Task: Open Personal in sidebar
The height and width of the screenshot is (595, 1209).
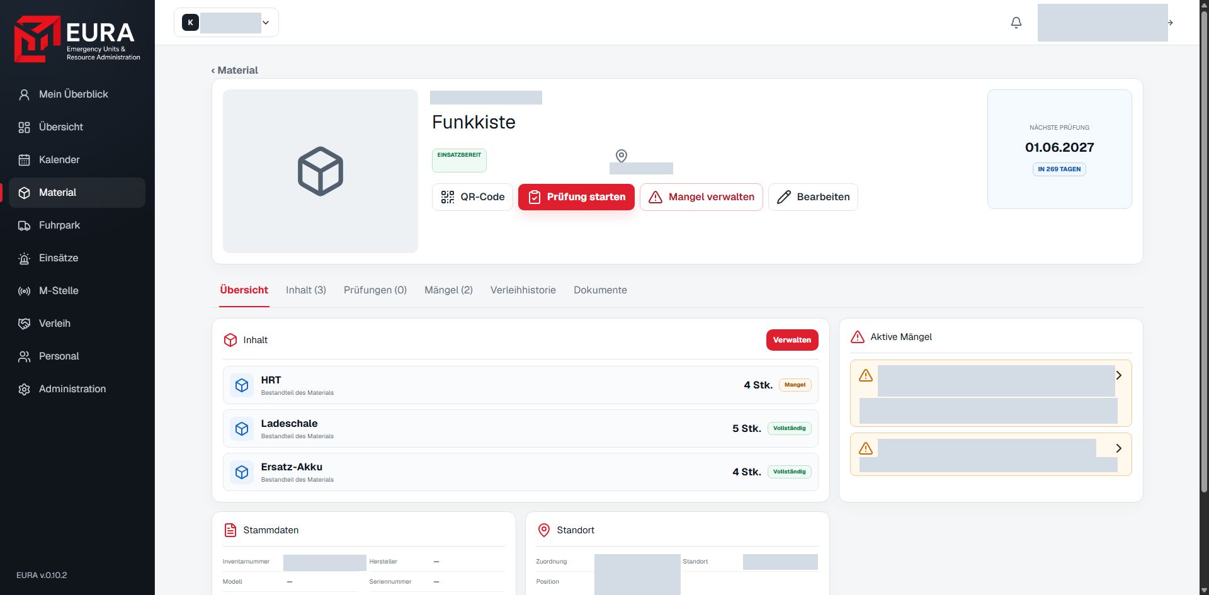Action: 77,356
